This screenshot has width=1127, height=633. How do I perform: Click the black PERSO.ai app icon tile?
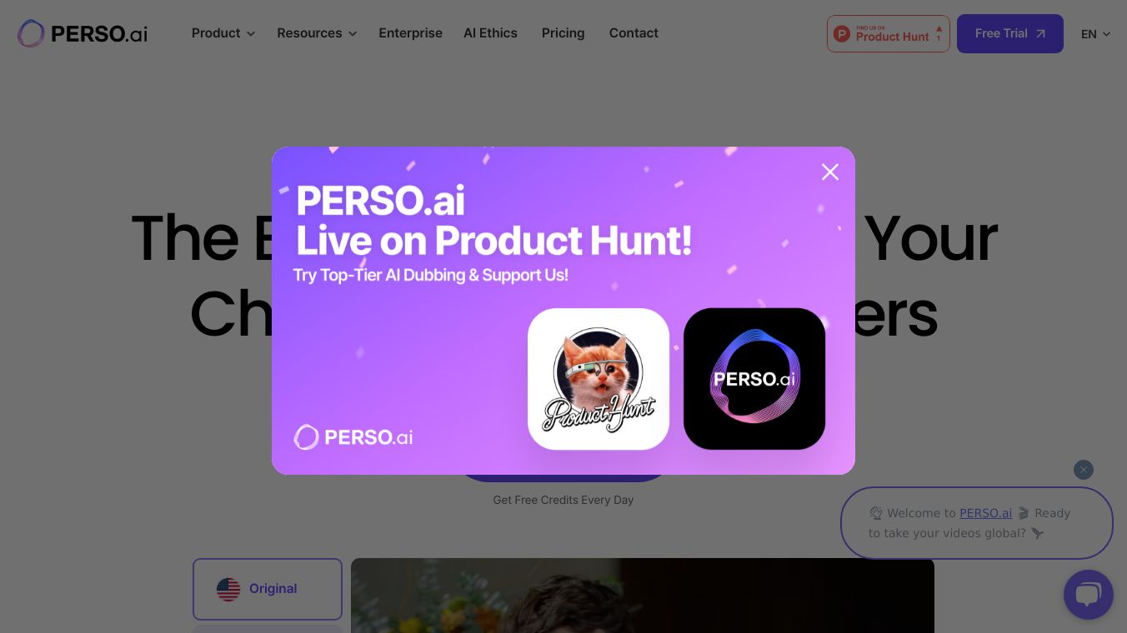click(x=754, y=379)
